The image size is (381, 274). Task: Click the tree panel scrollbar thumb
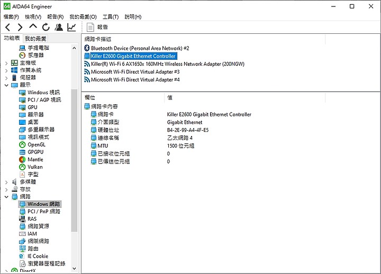(74, 160)
